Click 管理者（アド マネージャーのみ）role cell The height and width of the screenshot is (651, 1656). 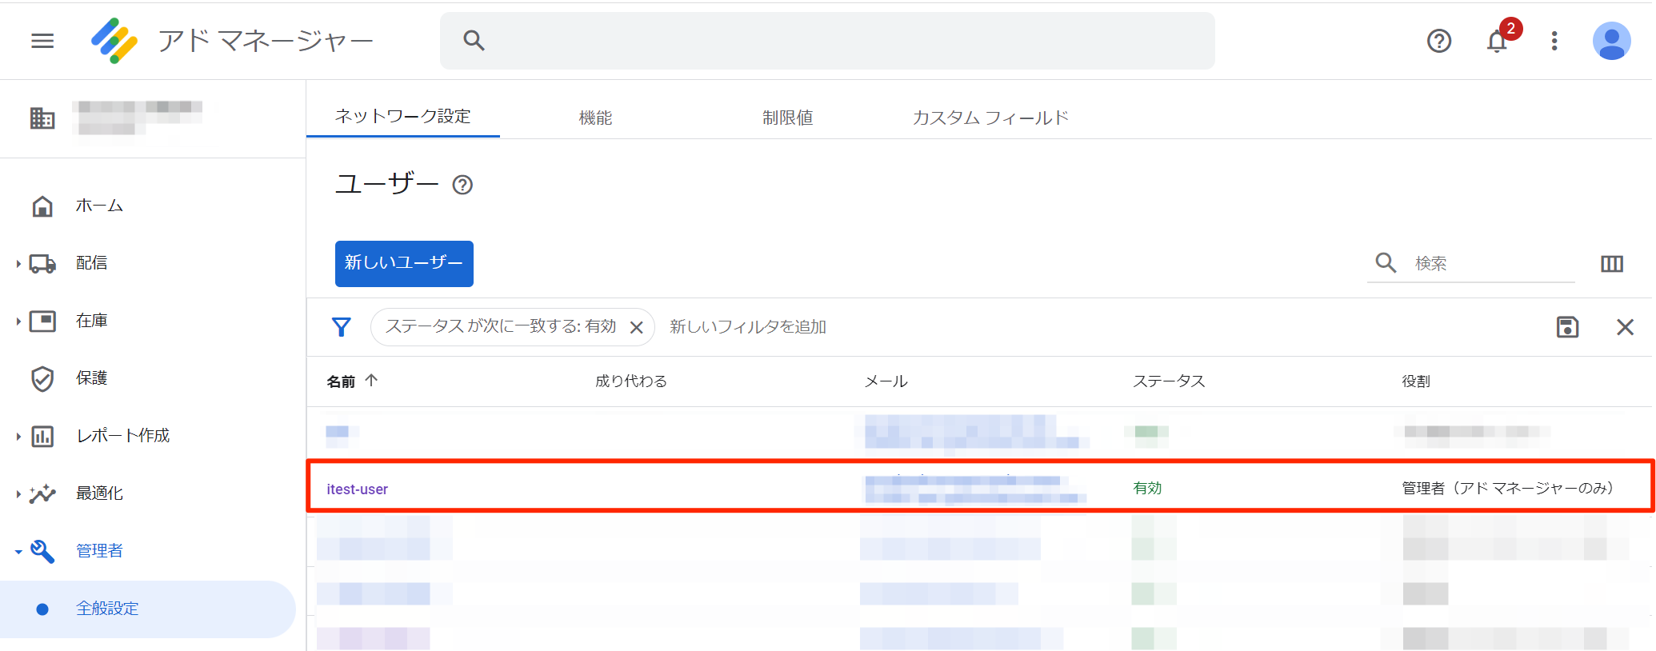(1507, 488)
